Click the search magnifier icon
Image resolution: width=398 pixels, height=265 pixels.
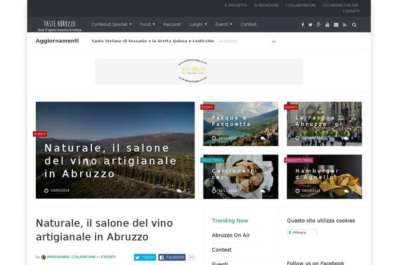(354, 25)
